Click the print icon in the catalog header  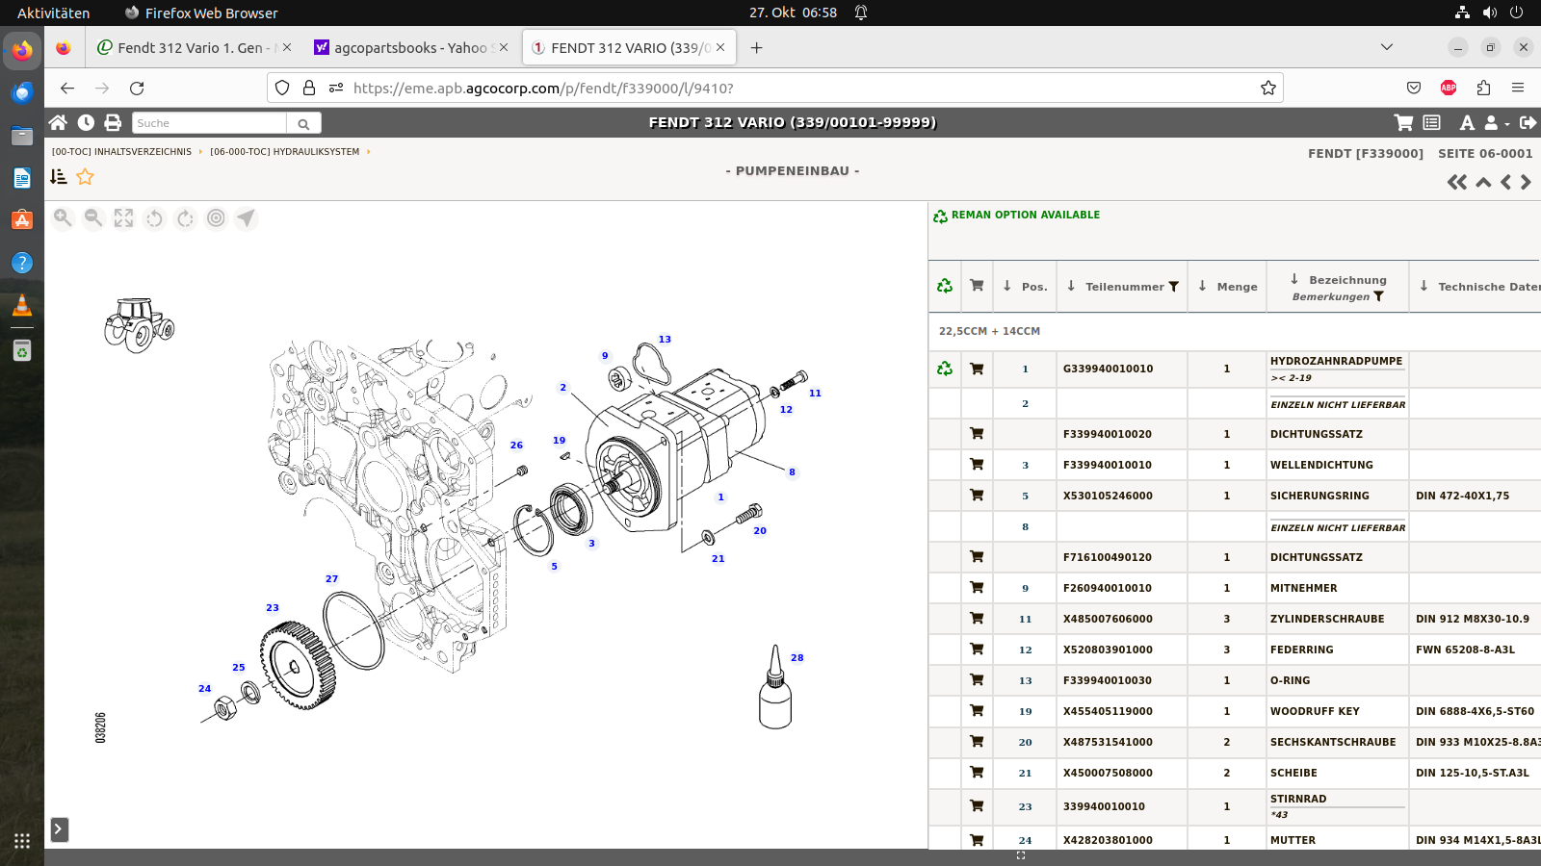click(x=113, y=122)
